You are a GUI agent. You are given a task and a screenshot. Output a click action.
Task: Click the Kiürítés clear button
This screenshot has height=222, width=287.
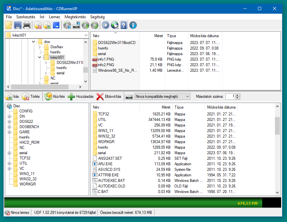[x=54, y=96]
